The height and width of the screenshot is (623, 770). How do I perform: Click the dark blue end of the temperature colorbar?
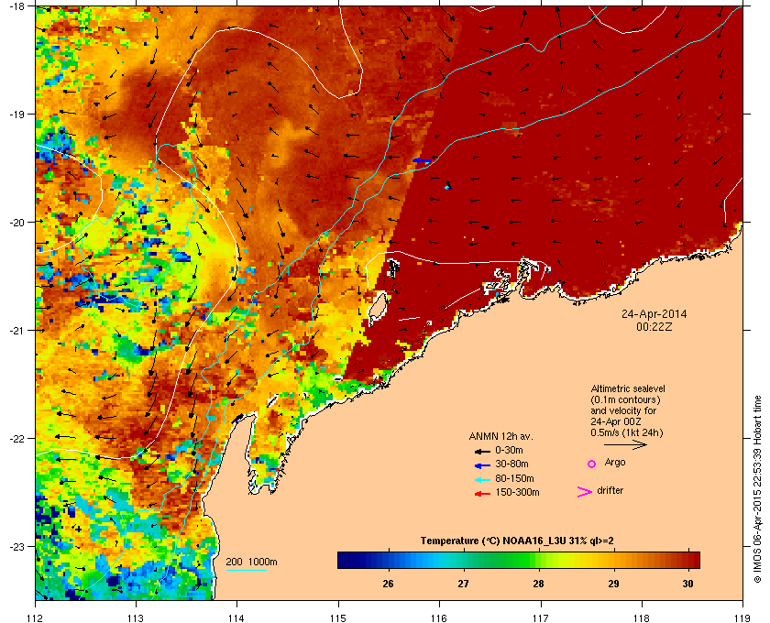[346, 560]
